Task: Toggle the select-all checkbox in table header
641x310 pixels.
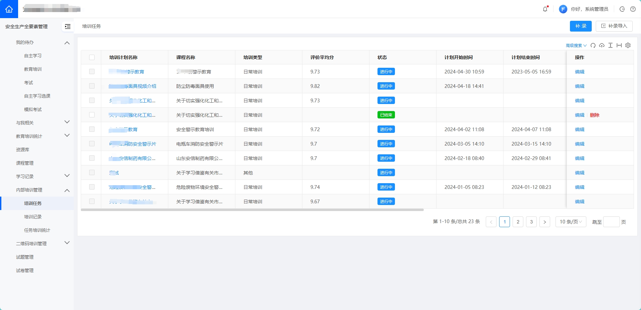Action: (x=92, y=57)
